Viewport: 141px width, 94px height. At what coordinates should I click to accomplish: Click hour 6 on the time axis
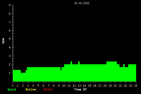(x=43, y=86)
